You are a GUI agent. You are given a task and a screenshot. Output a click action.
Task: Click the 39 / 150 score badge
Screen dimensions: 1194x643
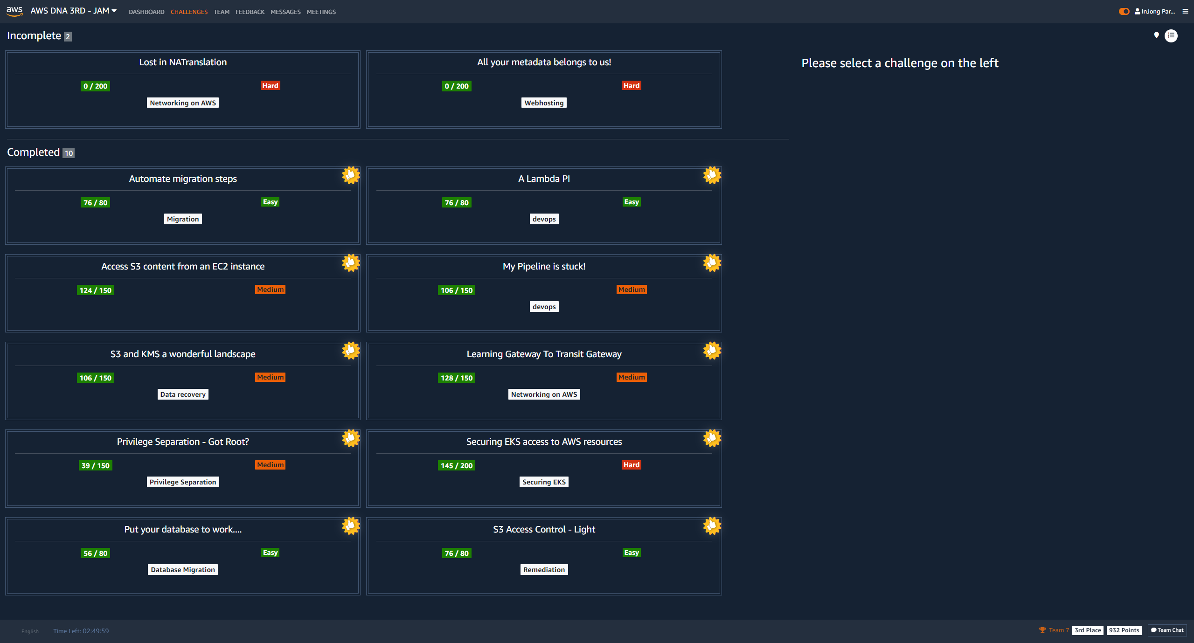[x=95, y=465]
